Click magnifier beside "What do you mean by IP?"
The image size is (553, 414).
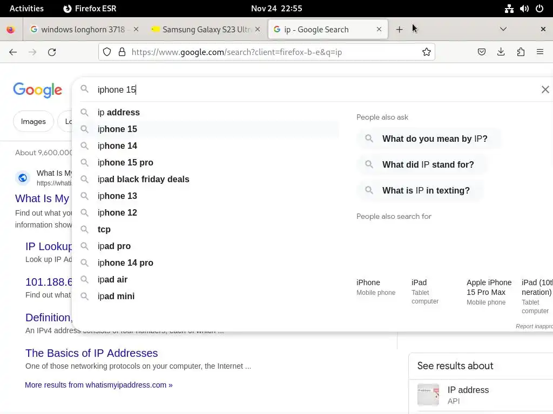pos(369,139)
